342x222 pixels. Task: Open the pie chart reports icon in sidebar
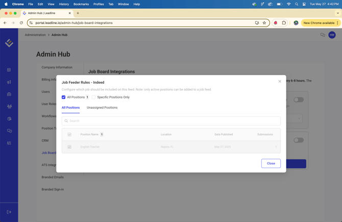point(9,118)
